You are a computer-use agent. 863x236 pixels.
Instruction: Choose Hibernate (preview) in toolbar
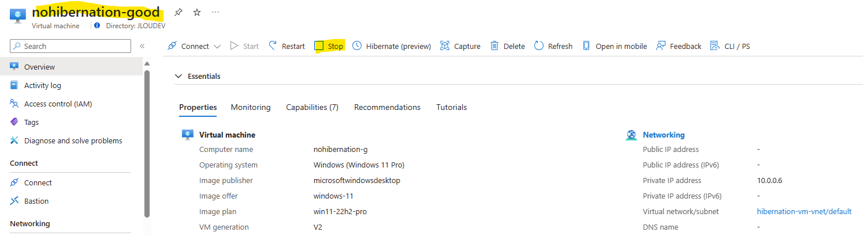coord(392,46)
